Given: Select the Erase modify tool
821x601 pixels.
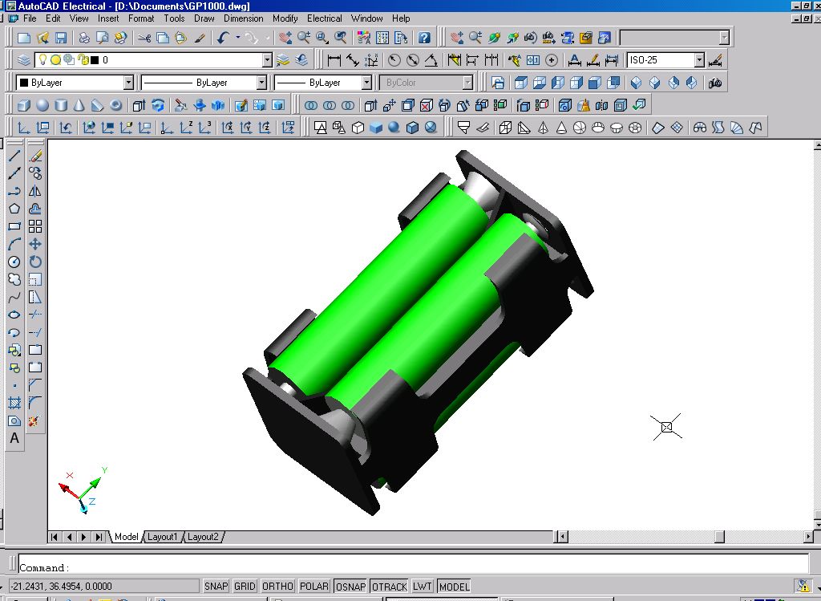Looking at the screenshot, I should 35,156.
